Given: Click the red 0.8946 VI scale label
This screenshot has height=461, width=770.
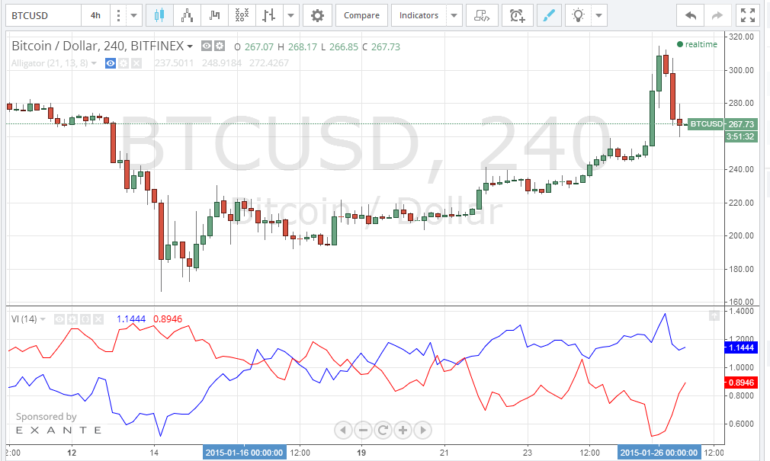Looking at the screenshot, I should coord(741,383).
